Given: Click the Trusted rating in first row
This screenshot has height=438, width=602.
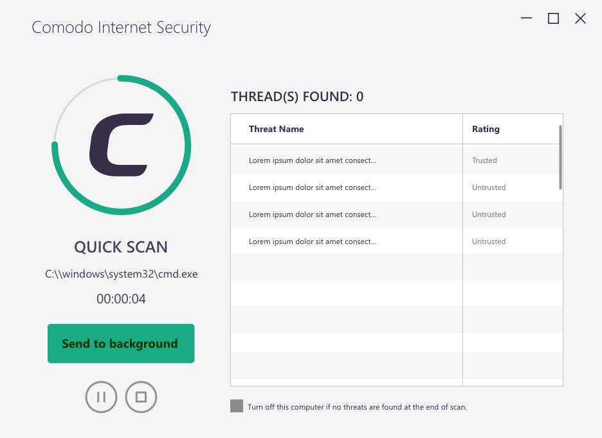Looking at the screenshot, I should pyautogui.click(x=484, y=160).
